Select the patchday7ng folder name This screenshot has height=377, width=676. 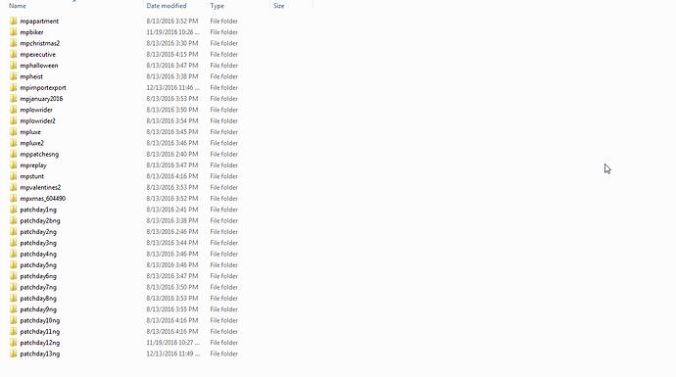(x=38, y=287)
